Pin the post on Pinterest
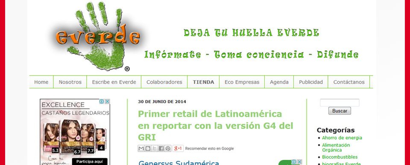 (x=168, y=148)
